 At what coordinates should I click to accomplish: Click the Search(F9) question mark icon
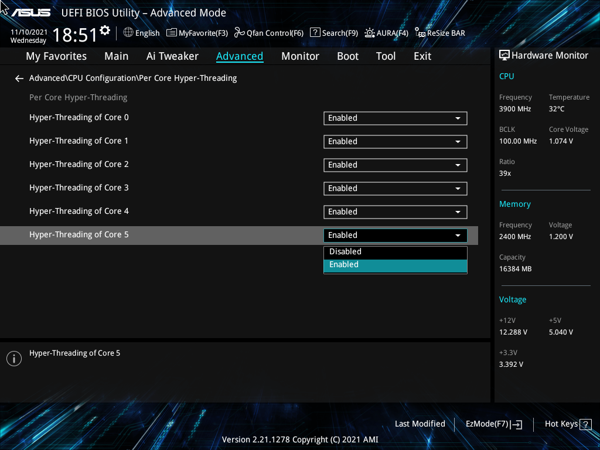coord(315,32)
